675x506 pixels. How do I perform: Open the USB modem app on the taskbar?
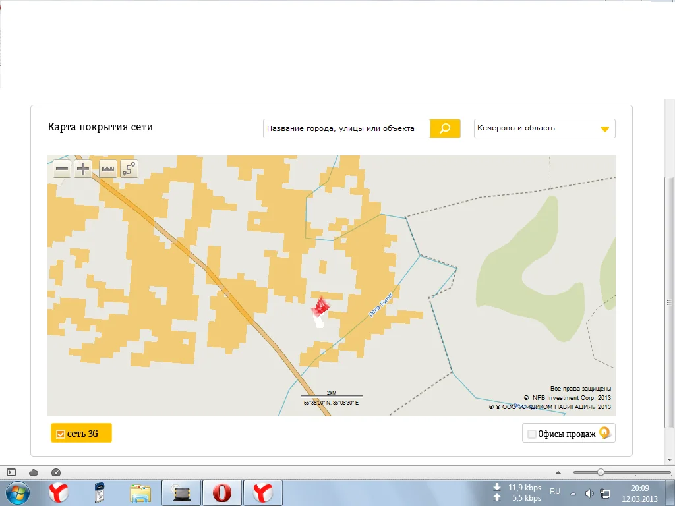(100, 493)
